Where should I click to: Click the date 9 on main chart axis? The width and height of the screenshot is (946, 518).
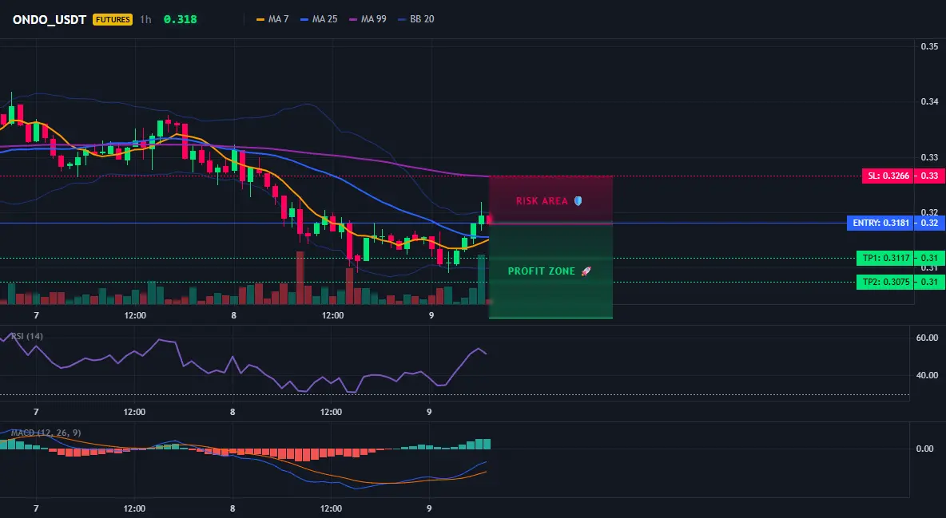431,315
